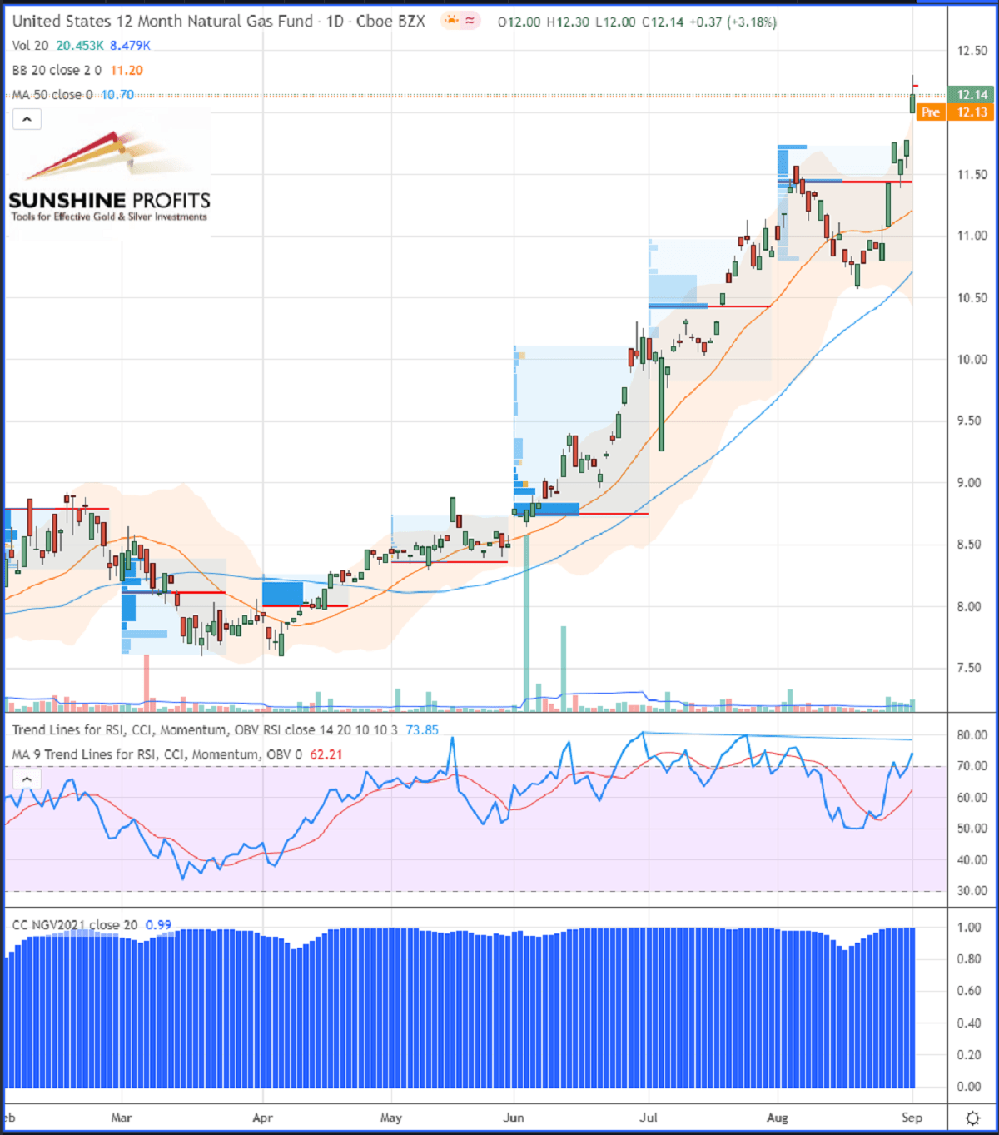This screenshot has height=1135, width=999.
Task: Select the Vol 20 indicator legend
Action: click(x=30, y=46)
